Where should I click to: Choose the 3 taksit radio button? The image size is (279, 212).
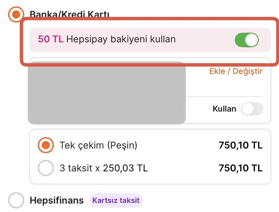45,168
